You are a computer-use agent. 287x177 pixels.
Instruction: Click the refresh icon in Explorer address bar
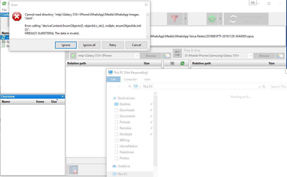click(x=264, y=87)
